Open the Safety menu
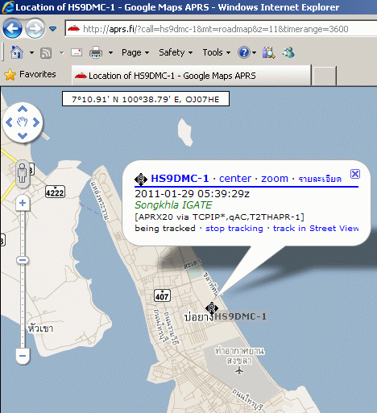This screenshot has width=377, height=413. 176,52
